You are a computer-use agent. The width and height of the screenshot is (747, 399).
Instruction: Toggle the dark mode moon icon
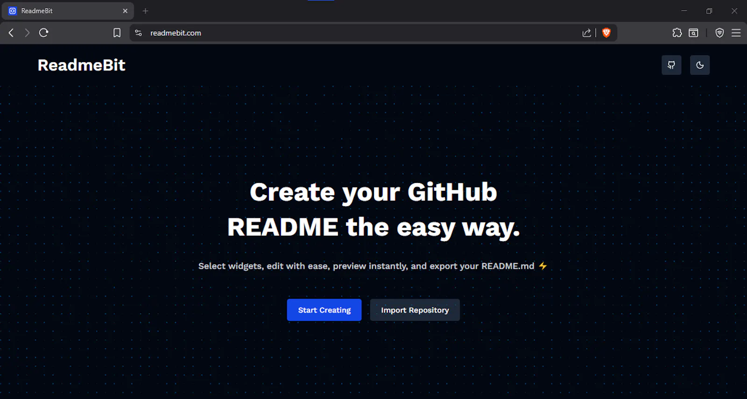click(700, 65)
